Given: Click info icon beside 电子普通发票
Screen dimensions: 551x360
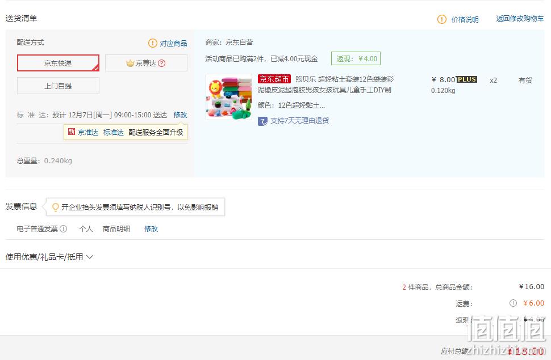Looking at the screenshot, I should click(x=63, y=229).
